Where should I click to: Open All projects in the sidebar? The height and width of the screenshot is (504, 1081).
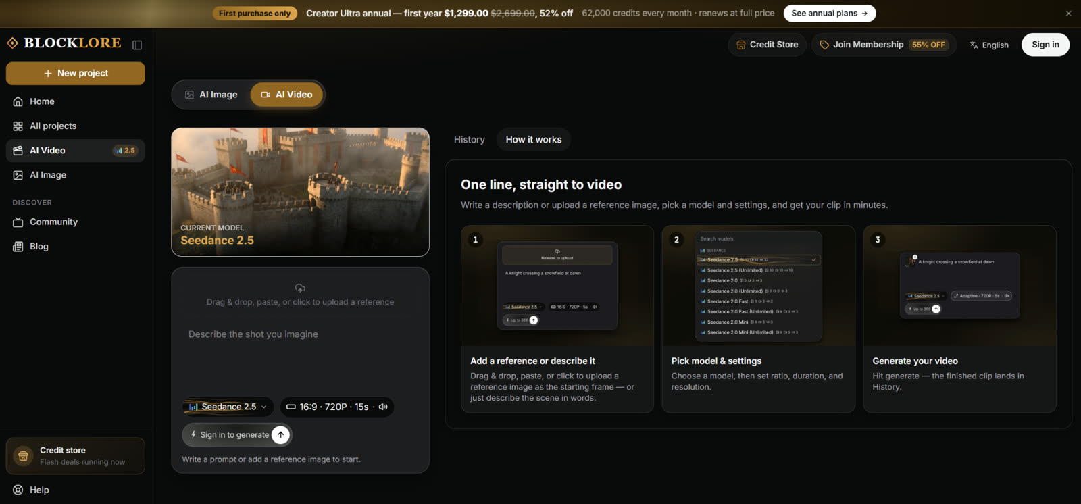click(x=76, y=126)
